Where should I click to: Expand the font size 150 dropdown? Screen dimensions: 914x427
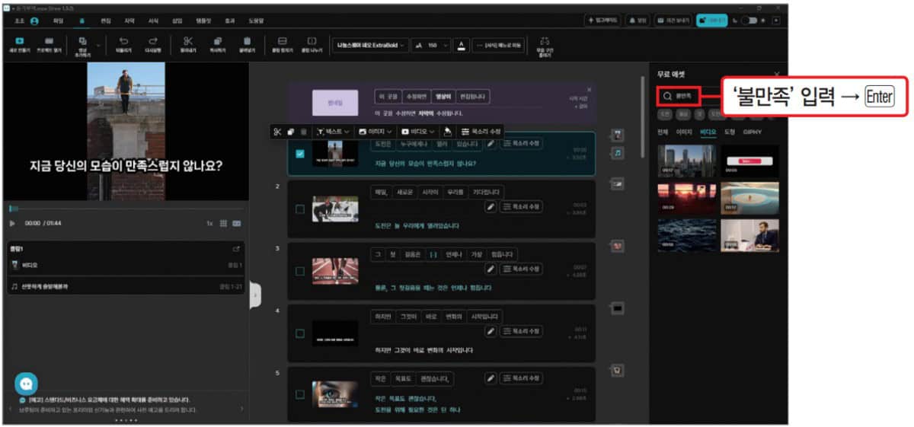tap(432, 45)
